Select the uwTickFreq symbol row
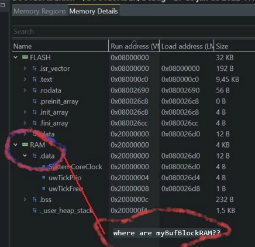 click(x=133, y=188)
